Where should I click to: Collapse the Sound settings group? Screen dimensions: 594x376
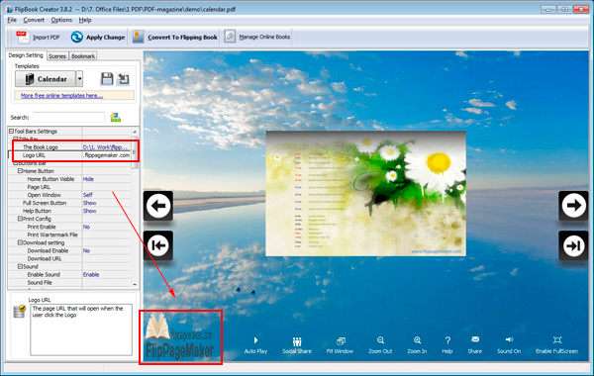point(20,266)
